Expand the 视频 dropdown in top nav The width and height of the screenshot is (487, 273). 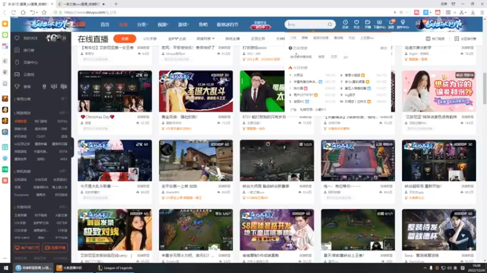163,24
